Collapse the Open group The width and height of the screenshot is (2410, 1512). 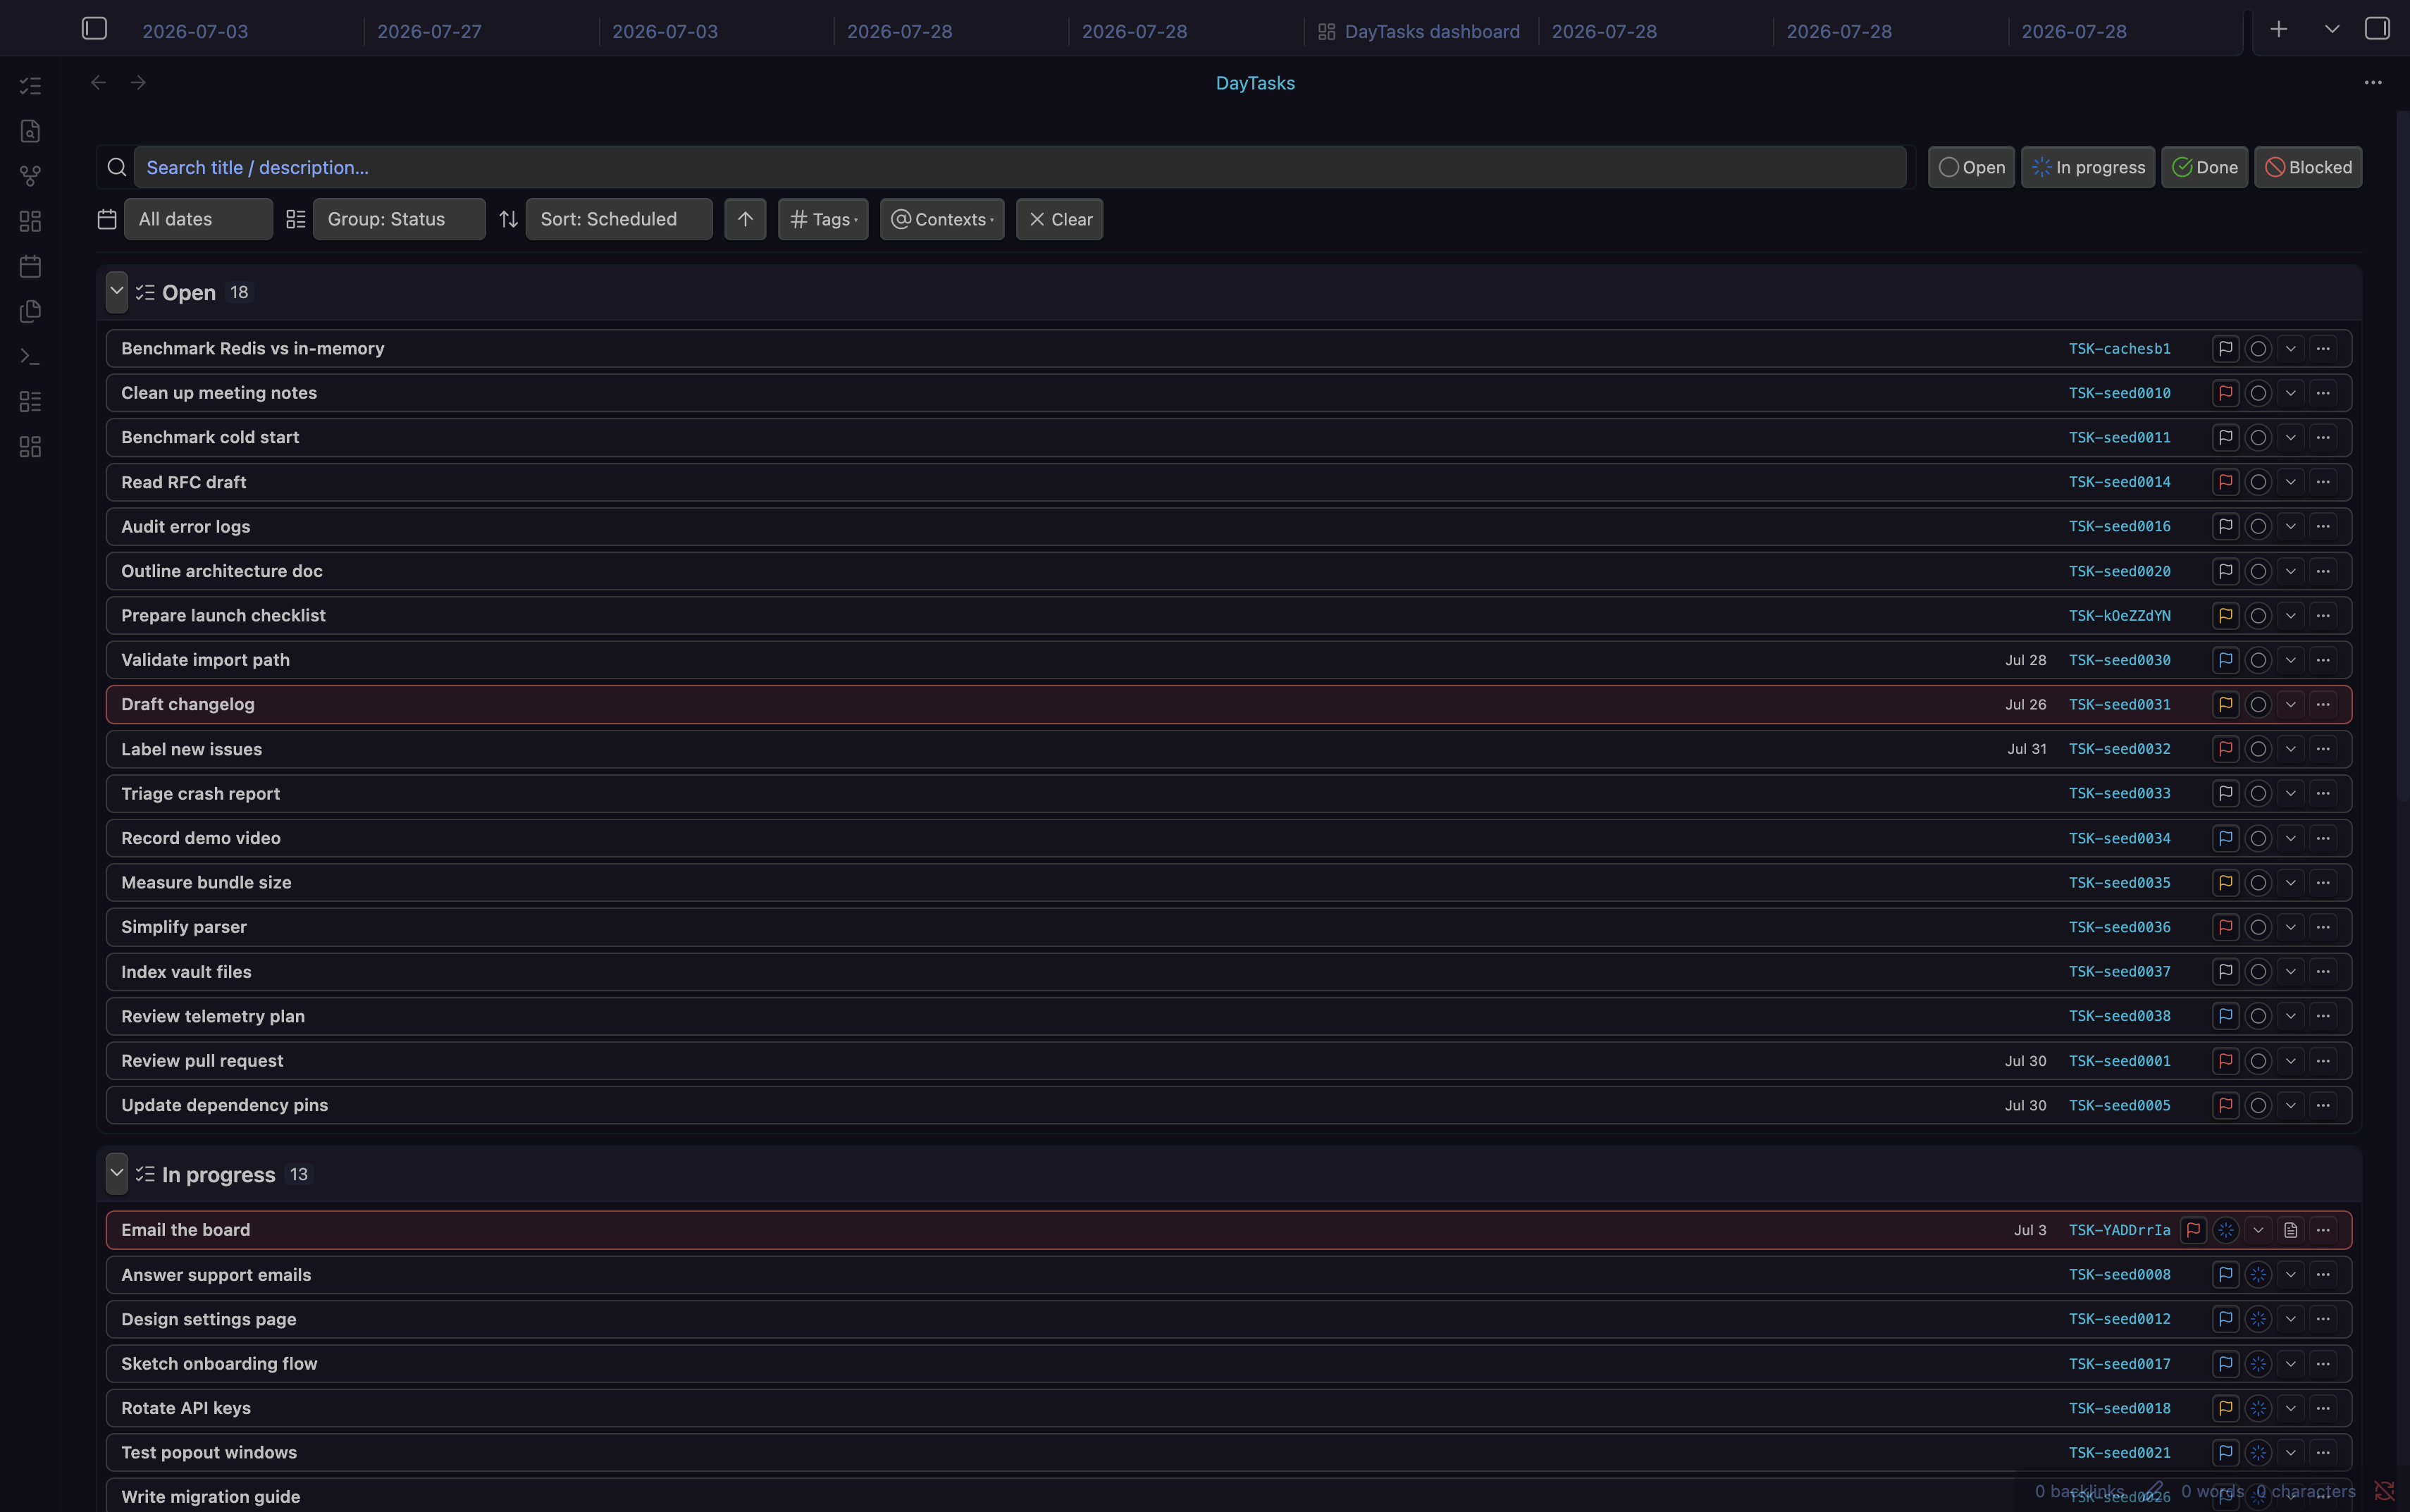[117, 292]
